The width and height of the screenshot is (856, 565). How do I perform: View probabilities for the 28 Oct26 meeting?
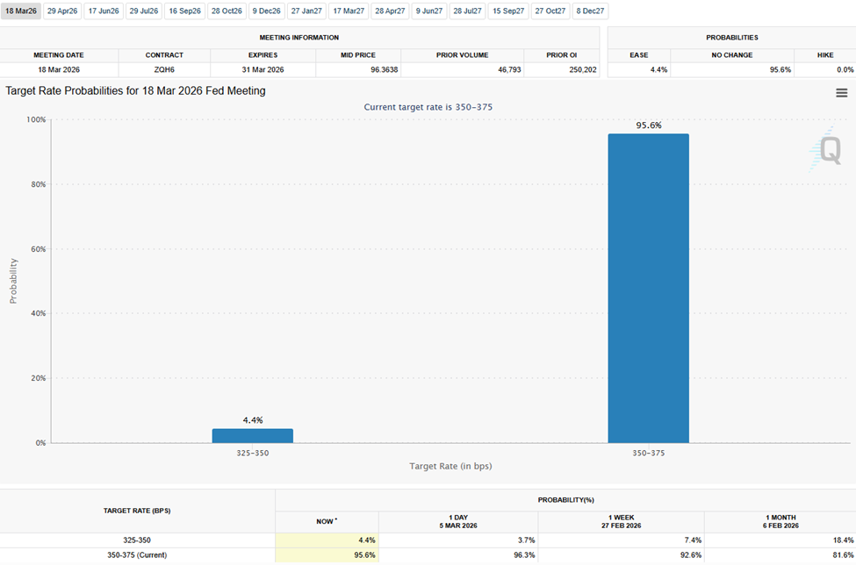pyautogui.click(x=226, y=11)
